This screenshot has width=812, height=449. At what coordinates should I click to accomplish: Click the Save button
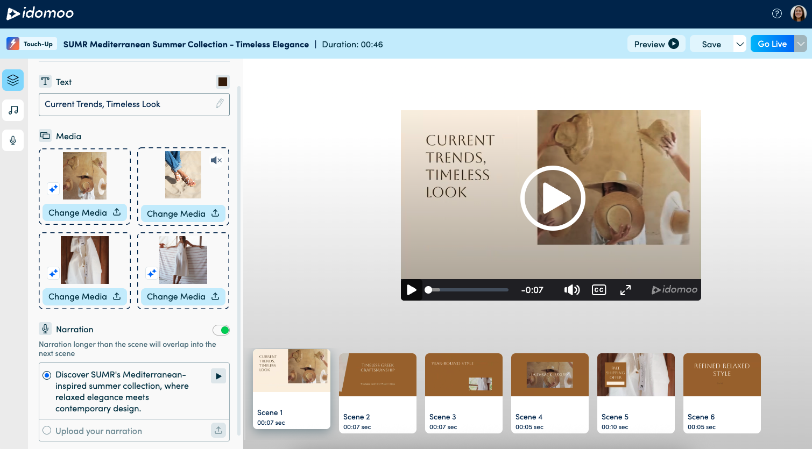coord(711,44)
